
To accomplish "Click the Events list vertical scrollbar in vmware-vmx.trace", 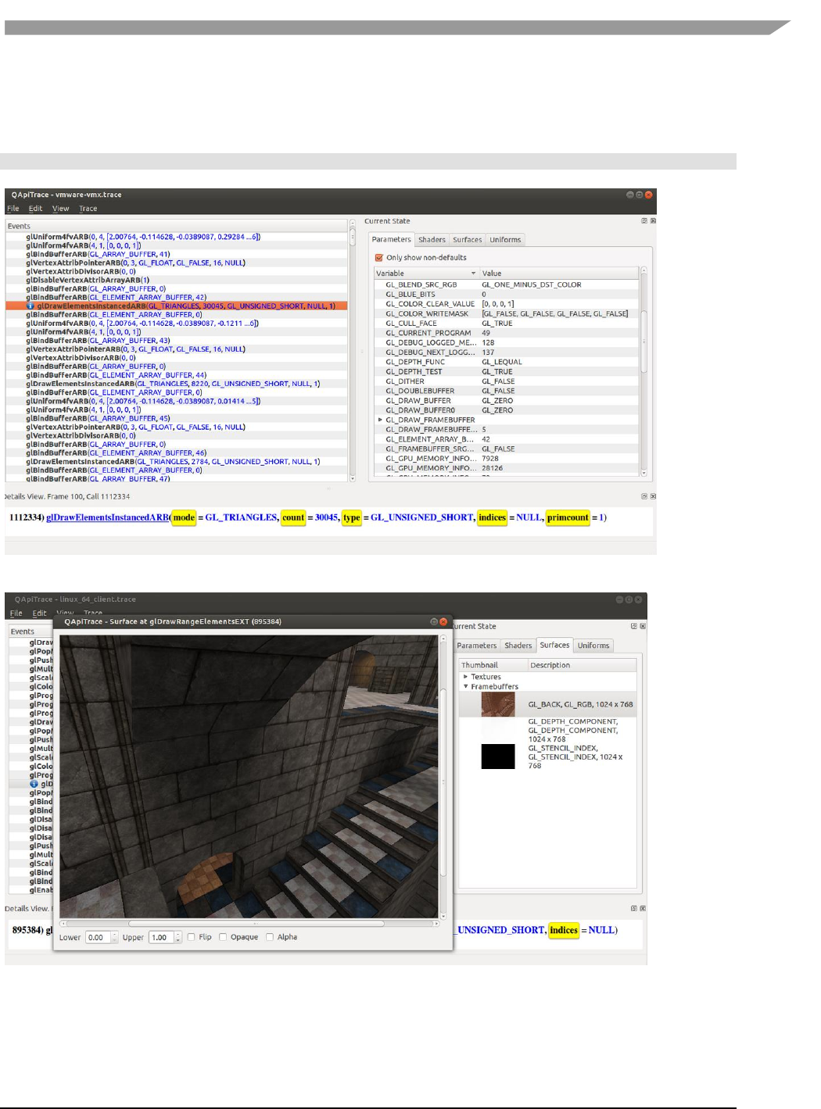I will pos(352,351).
